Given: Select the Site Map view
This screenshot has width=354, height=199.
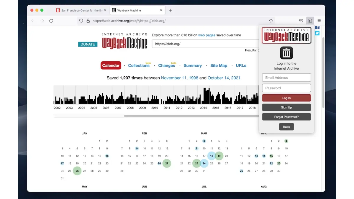Looking at the screenshot, I should 219,65.
